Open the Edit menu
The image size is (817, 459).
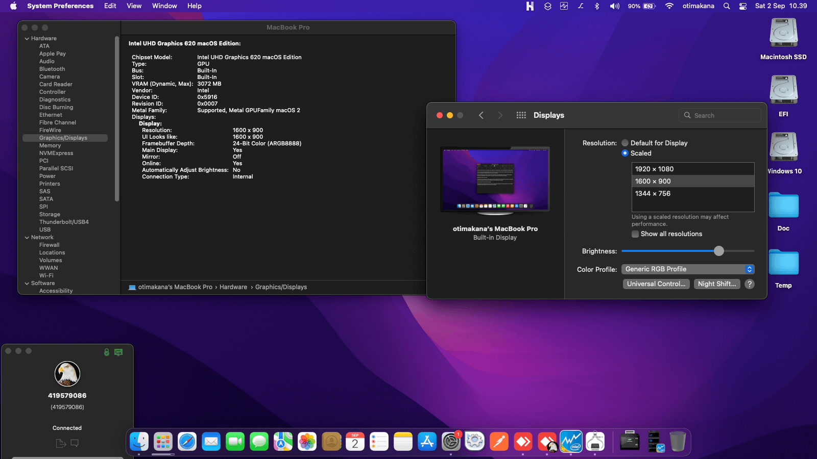point(110,6)
